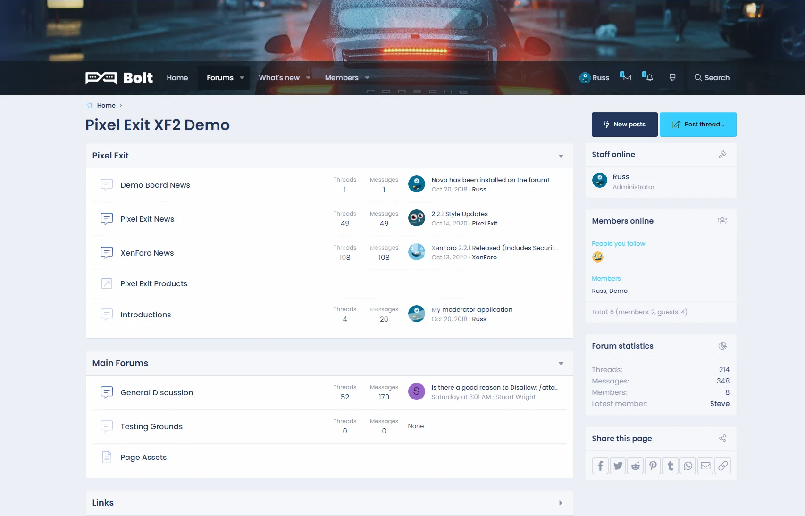This screenshot has height=516, width=805.
Task: Share the page on Pinterest
Action: (653, 466)
